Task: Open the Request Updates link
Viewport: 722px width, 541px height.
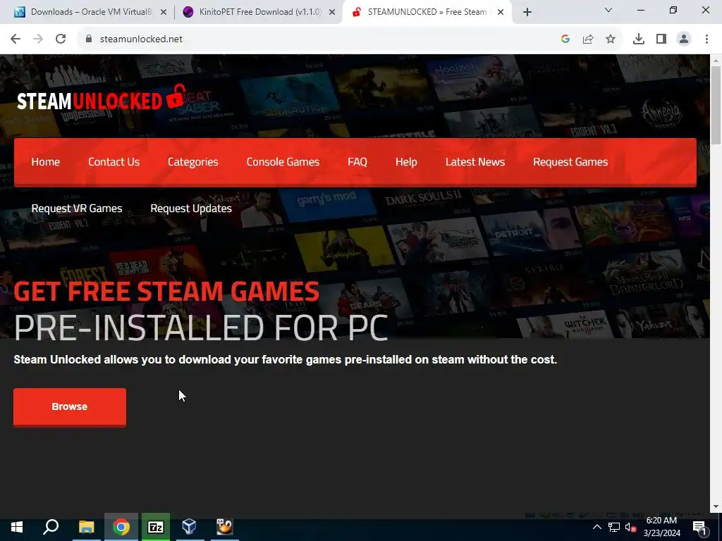Action: (191, 209)
